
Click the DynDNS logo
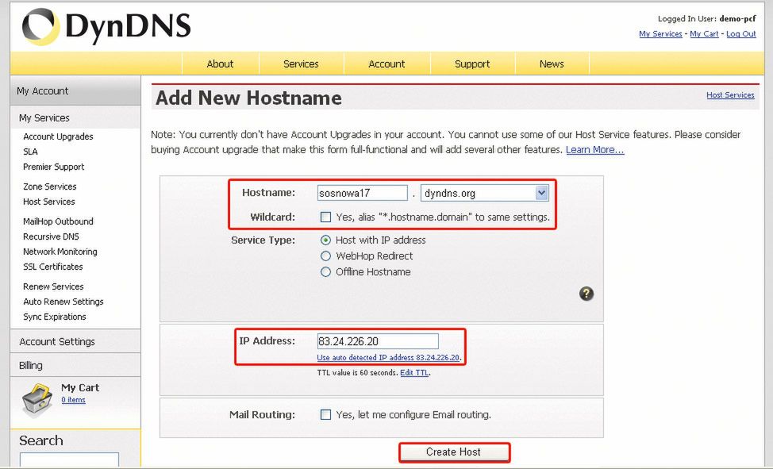[106, 27]
